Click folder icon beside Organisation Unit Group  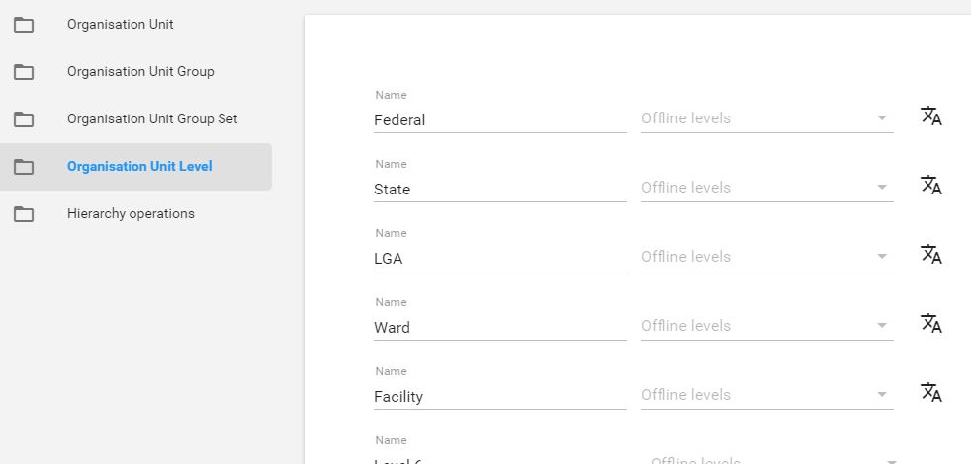(24, 72)
